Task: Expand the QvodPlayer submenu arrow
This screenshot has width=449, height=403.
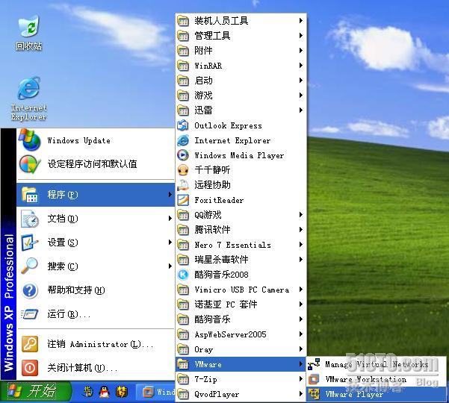Action: 300,394
